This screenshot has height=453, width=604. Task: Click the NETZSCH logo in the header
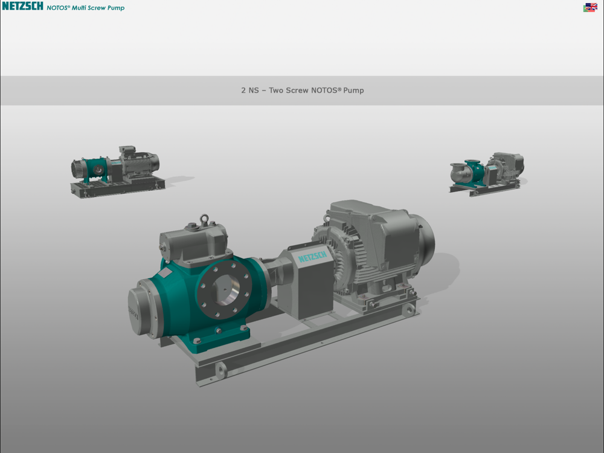(x=22, y=6)
